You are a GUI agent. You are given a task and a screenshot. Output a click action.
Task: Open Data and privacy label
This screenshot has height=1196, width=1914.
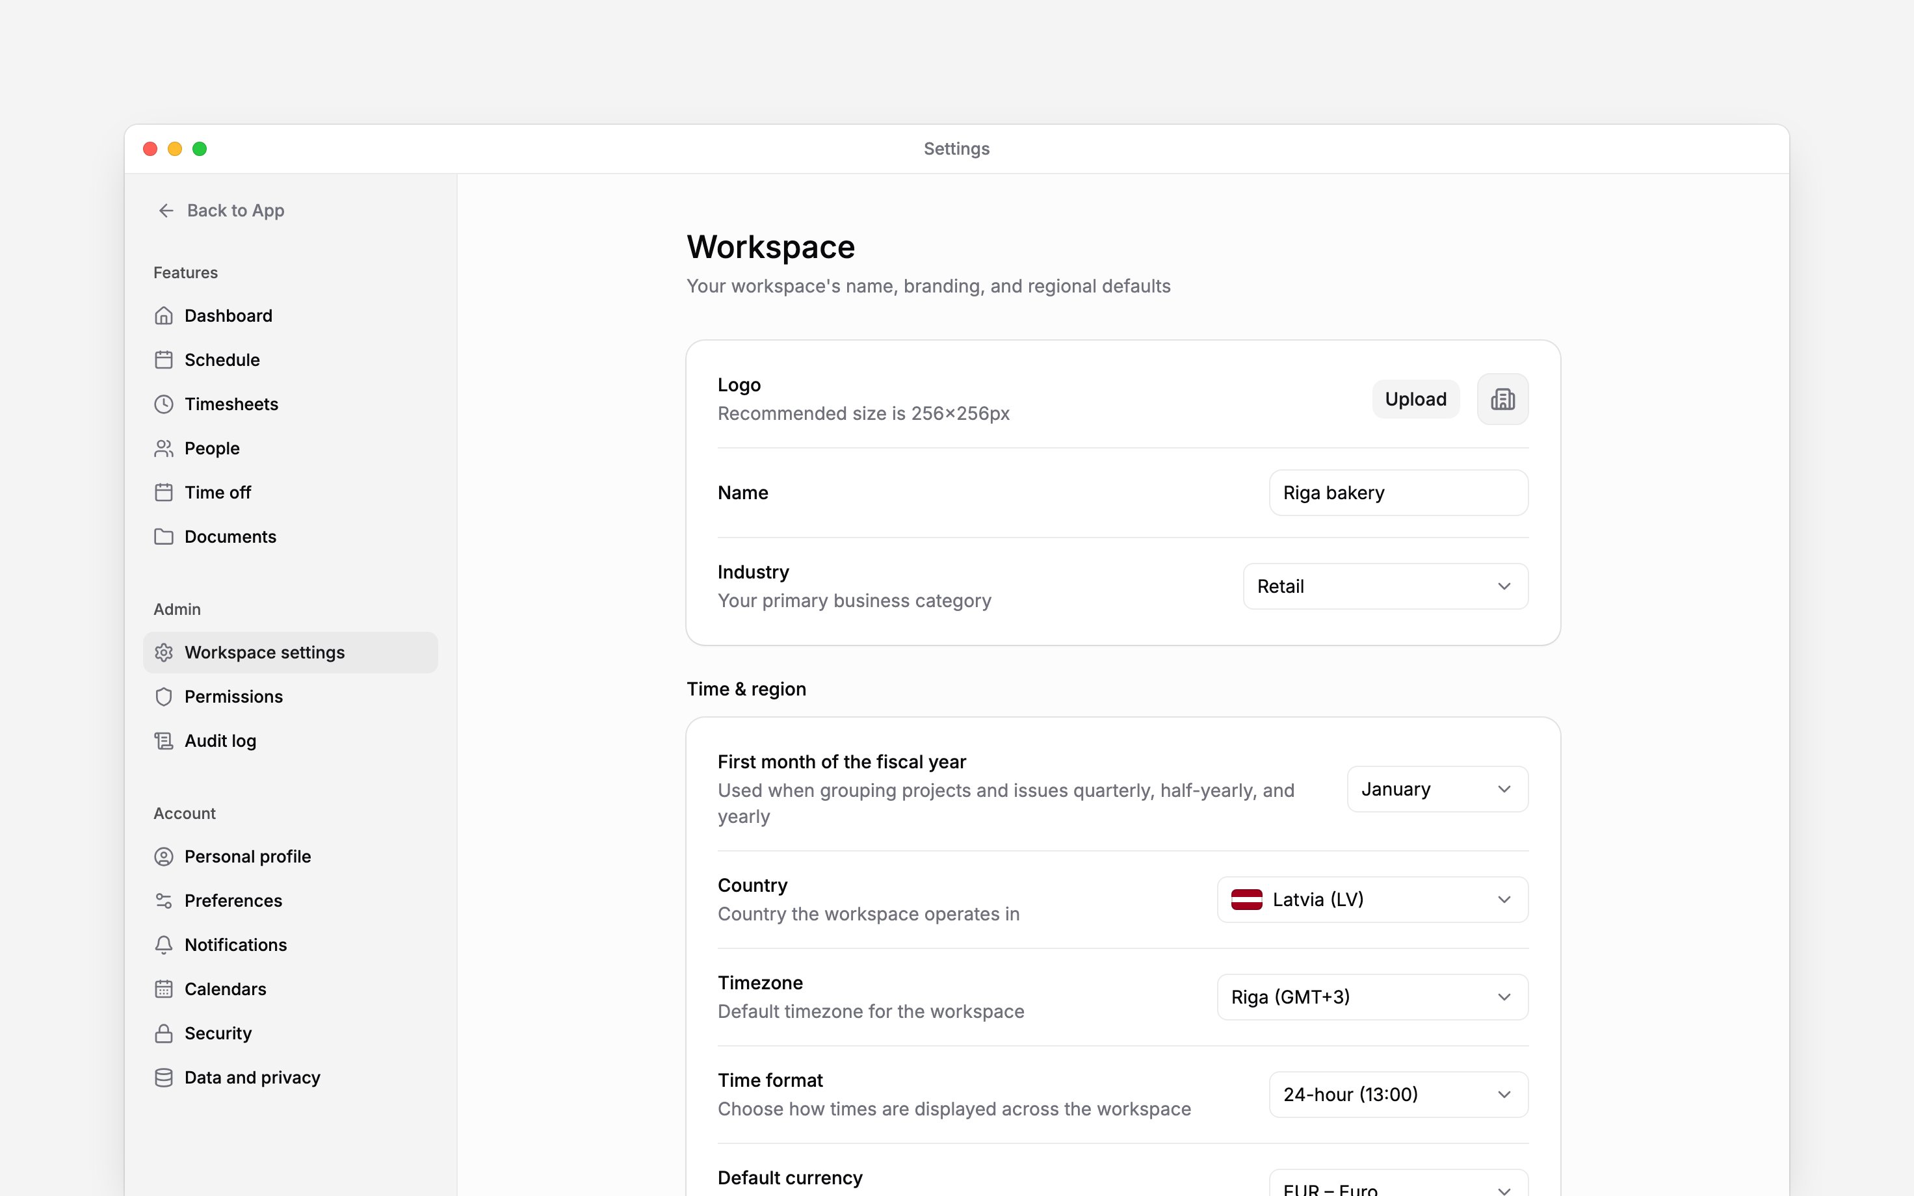(252, 1078)
